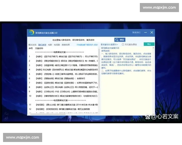Screen dimensions: 182x145
Task: Minimize the 影视解说文案生成器 window
Action: tap(146, 33)
